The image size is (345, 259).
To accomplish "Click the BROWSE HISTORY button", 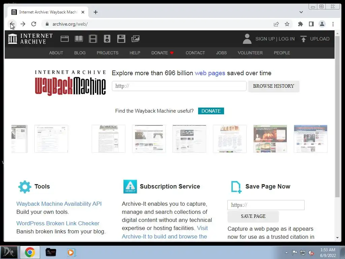I will [274, 86].
